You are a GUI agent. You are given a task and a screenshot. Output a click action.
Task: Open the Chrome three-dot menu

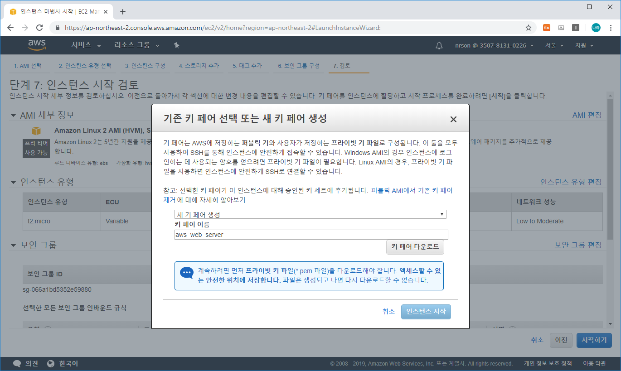pos(611,28)
